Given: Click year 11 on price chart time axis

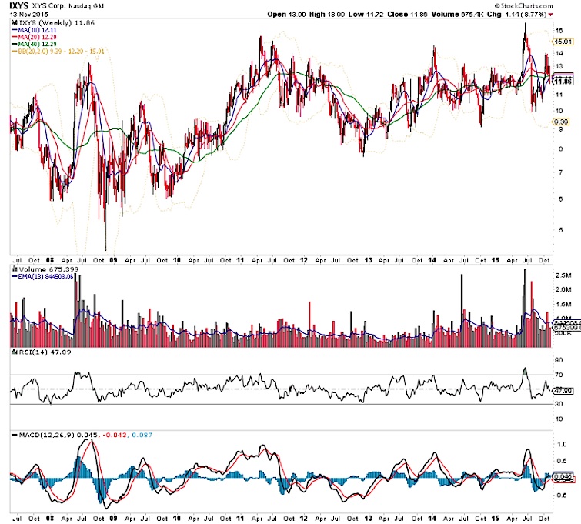Looking at the screenshot, I should click(240, 260).
